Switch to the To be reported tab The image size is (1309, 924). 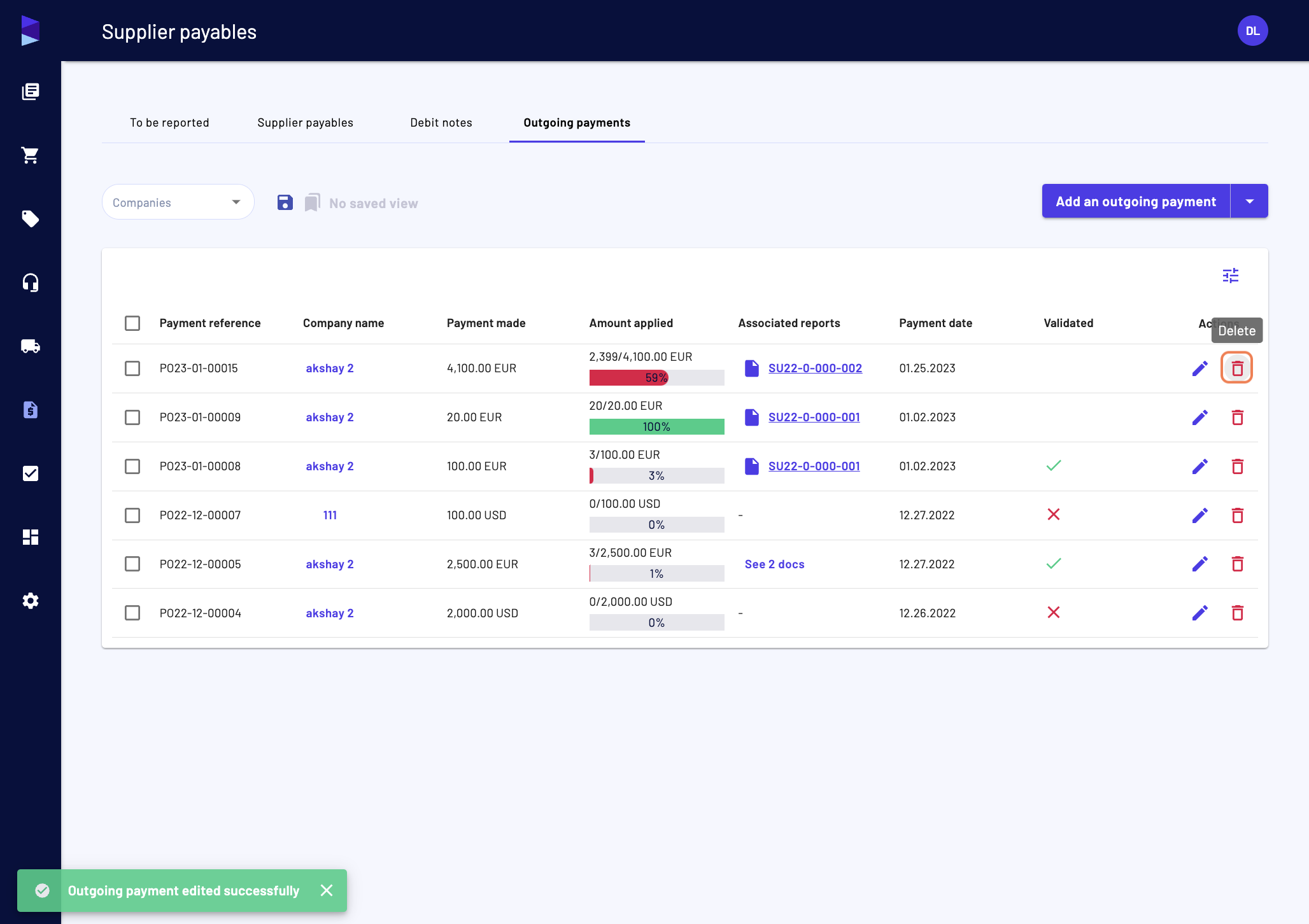(169, 123)
